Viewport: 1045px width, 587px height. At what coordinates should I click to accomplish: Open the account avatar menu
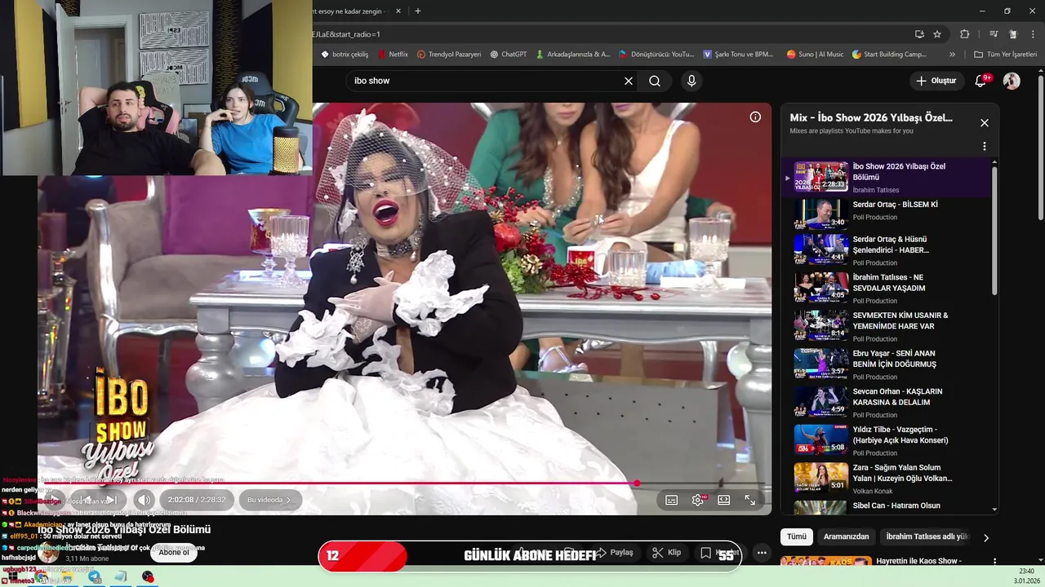[x=1012, y=81]
